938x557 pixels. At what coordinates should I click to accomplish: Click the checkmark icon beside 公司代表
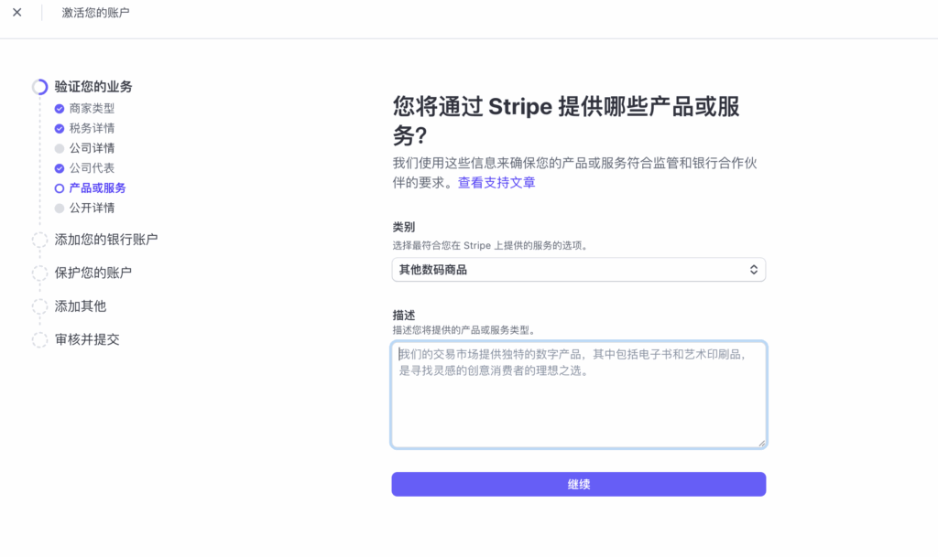(60, 168)
